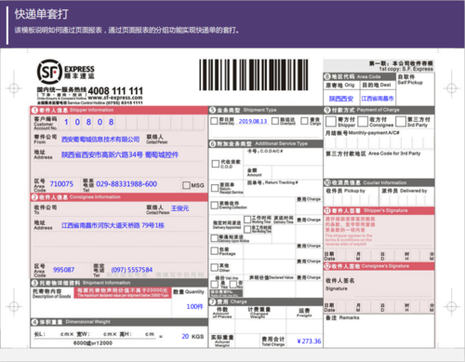465x362 pixels.
Task: Click the 备注 Remarks field
Action: point(379,330)
